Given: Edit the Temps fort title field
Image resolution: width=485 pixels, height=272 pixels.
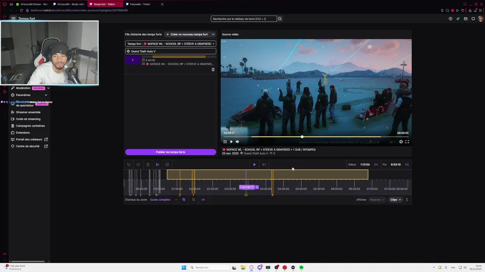Looking at the screenshot, I should coord(171,44).
